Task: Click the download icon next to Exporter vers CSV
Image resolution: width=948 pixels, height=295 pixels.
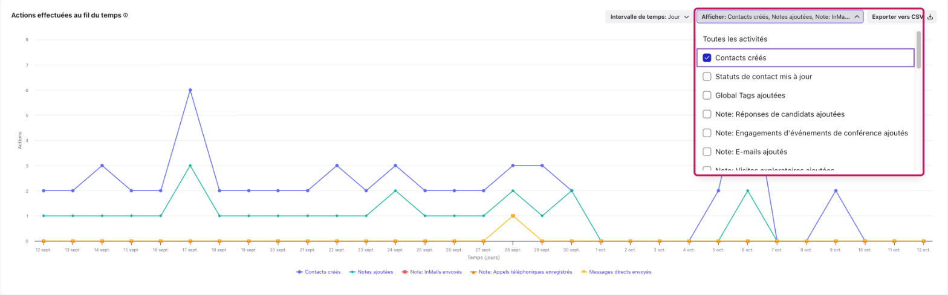Action: pyautogui.click(x=930, y=17)
